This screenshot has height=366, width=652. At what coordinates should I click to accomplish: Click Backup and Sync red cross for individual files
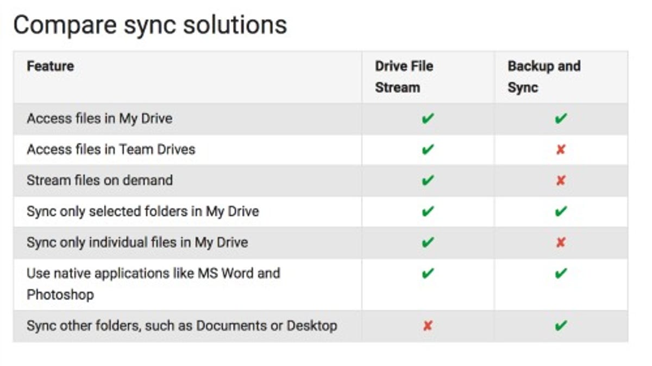pyautogui.click(x=561, y=242)
